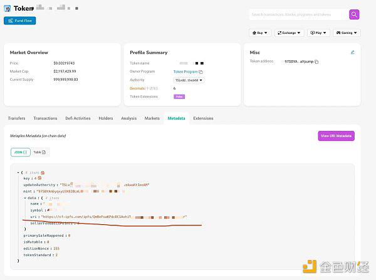Image resolution: width=376 pixels, height=280 pixels.
Task: Collapse the data object in JSON
Action: click(x=26, y=197)
